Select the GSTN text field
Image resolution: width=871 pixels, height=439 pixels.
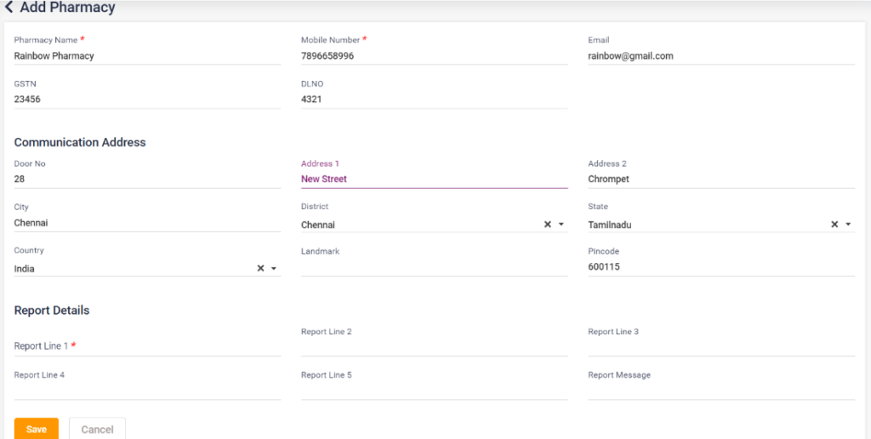pyautogui.click(x=146, y=100)
